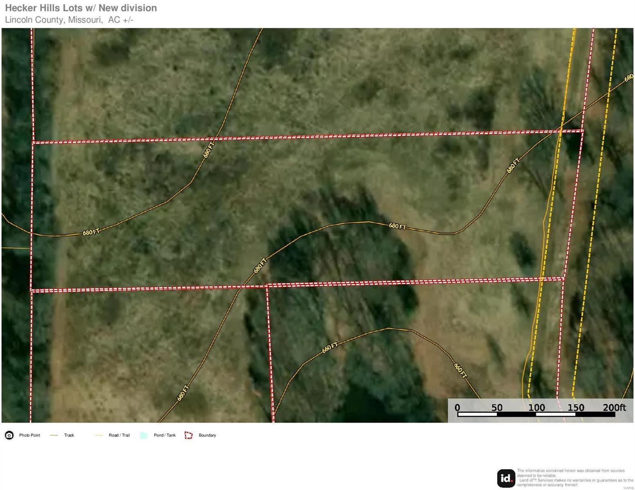Click the red Boundary symbol in legend
The height and width of the screenshot is (490, 635).
coord(188,435)
